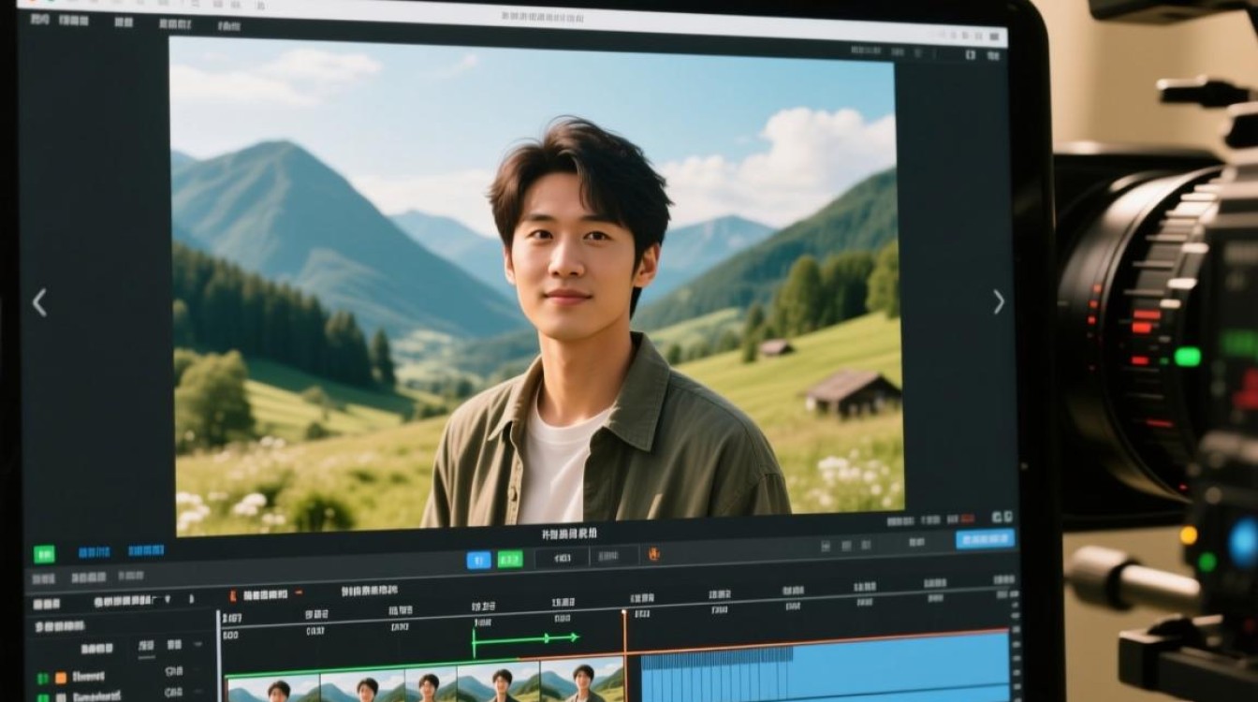Click the orange marker icon above the timeline ruler
This screenshot has width=1258, height=702.
(232, 594)
